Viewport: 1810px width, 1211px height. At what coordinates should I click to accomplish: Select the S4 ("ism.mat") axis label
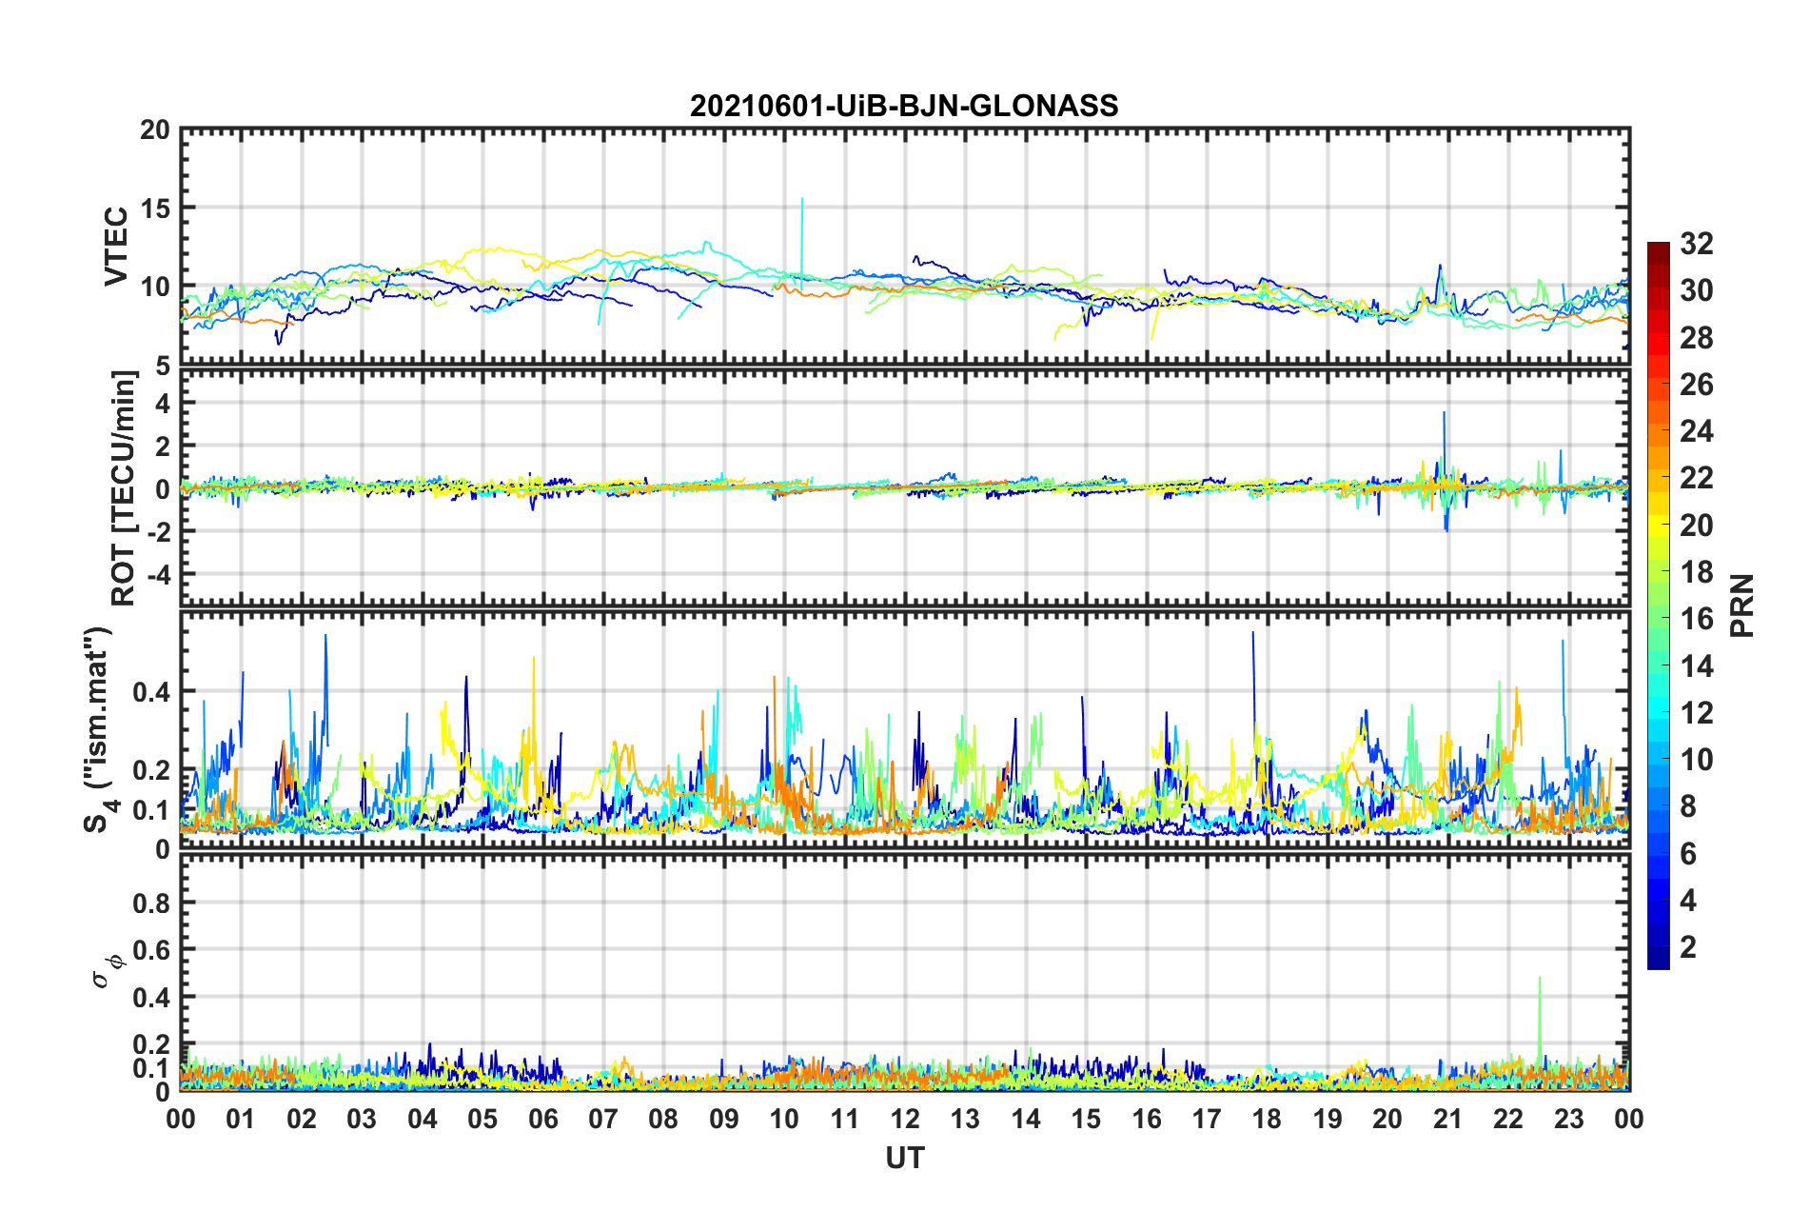(99, 729)
